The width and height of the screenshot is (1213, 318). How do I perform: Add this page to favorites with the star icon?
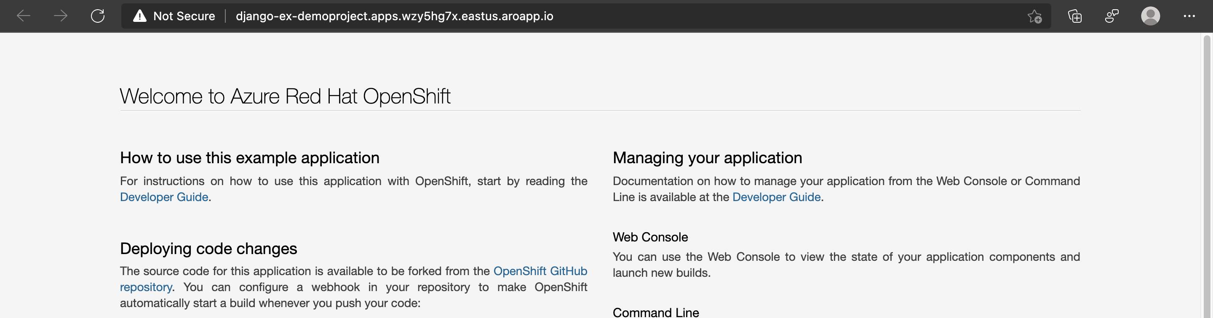pyautogui.click(x=1034, y=16)
